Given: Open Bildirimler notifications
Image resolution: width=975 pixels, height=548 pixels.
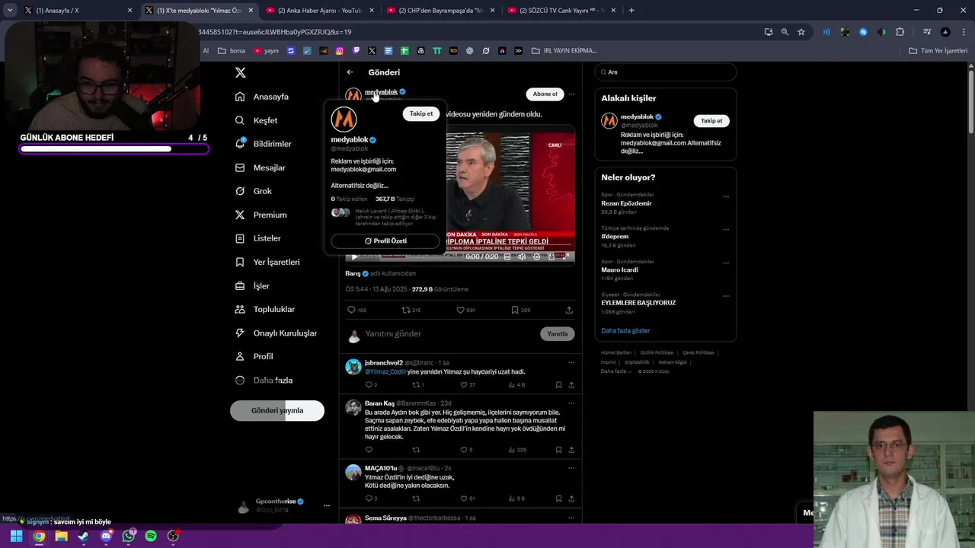Looking at the screenshot, I should pyautogui.click(x=264, y=144).
